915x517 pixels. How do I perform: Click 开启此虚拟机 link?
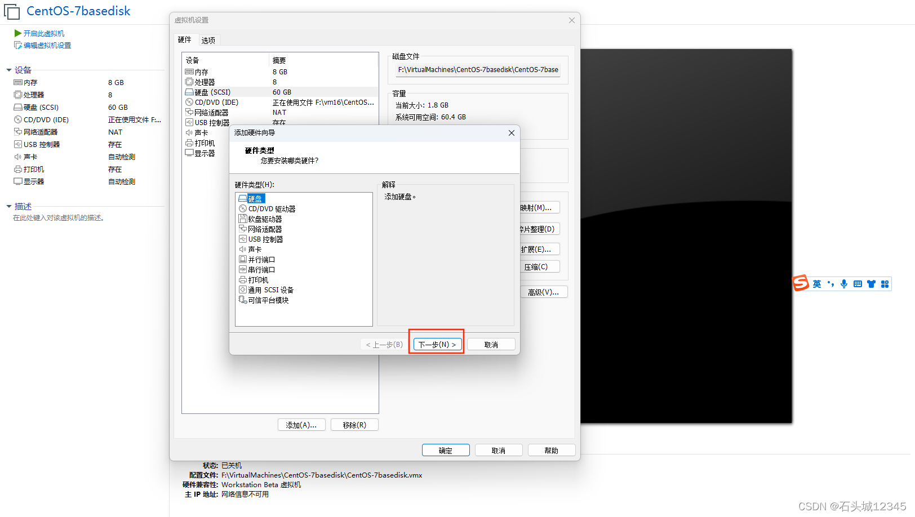tap(44, 34)
